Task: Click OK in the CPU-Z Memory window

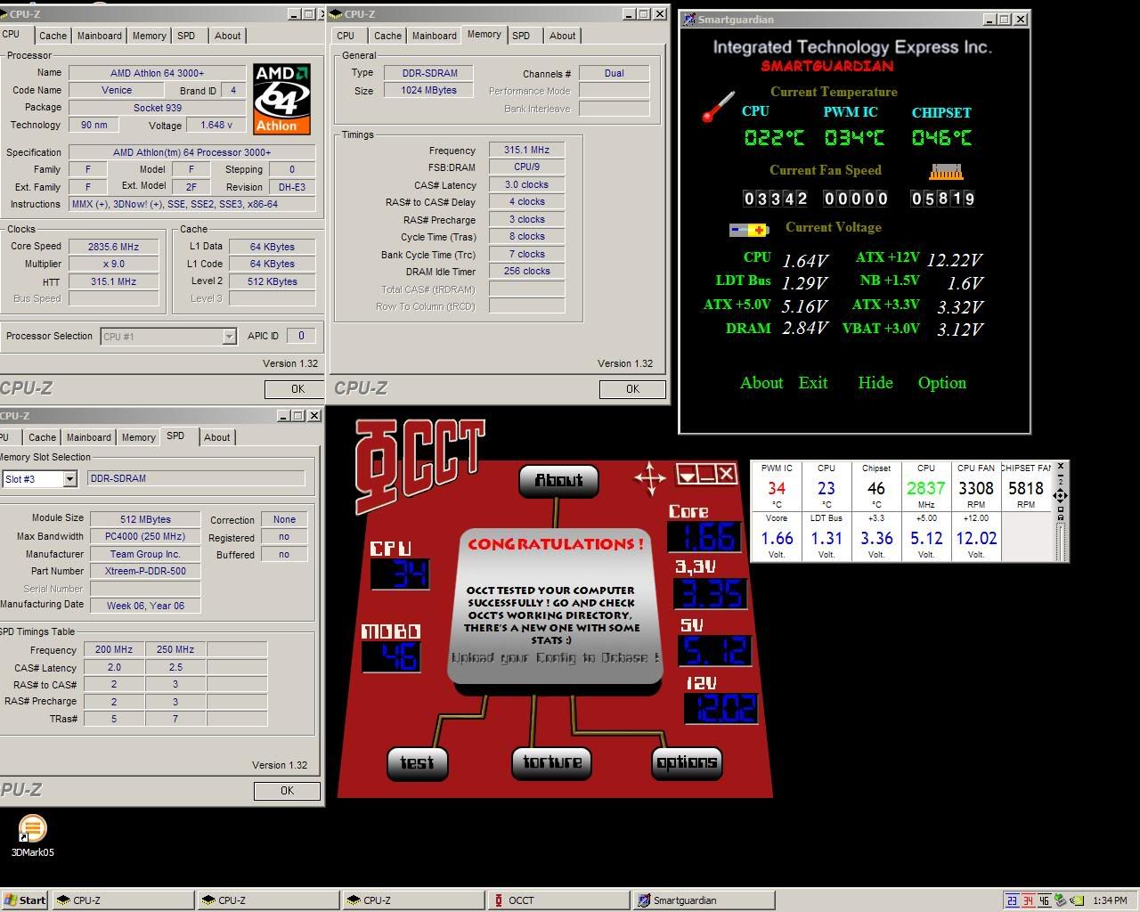Action: [x=632, y=389]
